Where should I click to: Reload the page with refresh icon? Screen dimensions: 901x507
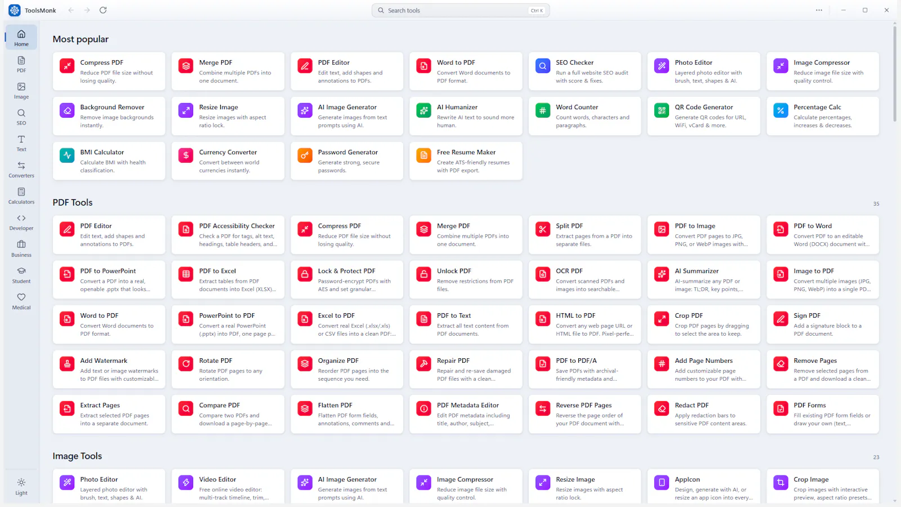pos(103,10)
